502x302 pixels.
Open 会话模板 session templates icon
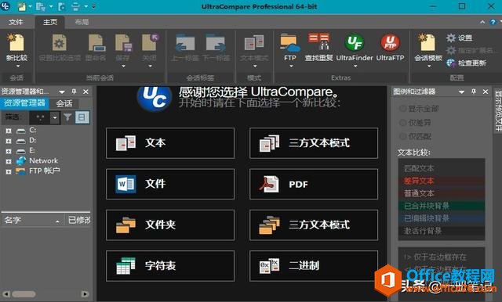pos(427,43)
